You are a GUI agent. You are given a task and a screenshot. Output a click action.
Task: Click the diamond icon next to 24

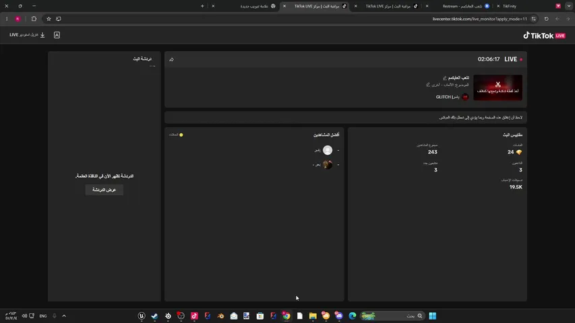coord(518,152)
